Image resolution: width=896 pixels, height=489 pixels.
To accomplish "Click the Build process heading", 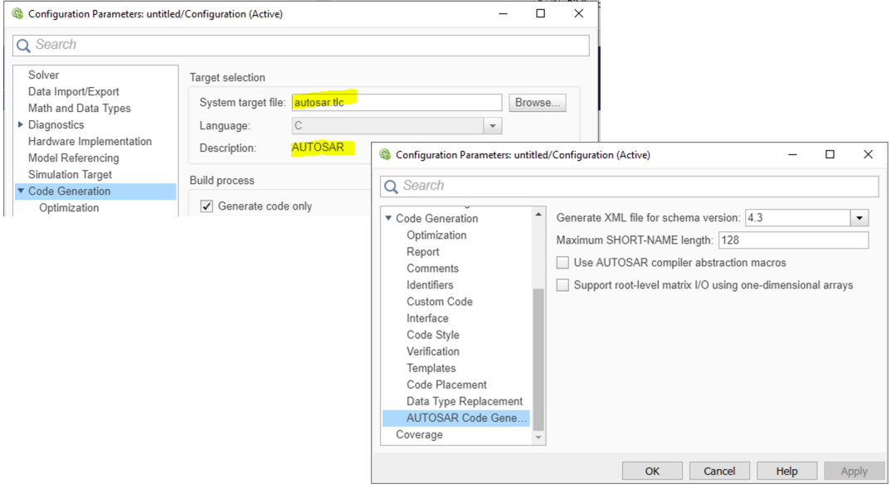I will (x=222, y=181).
